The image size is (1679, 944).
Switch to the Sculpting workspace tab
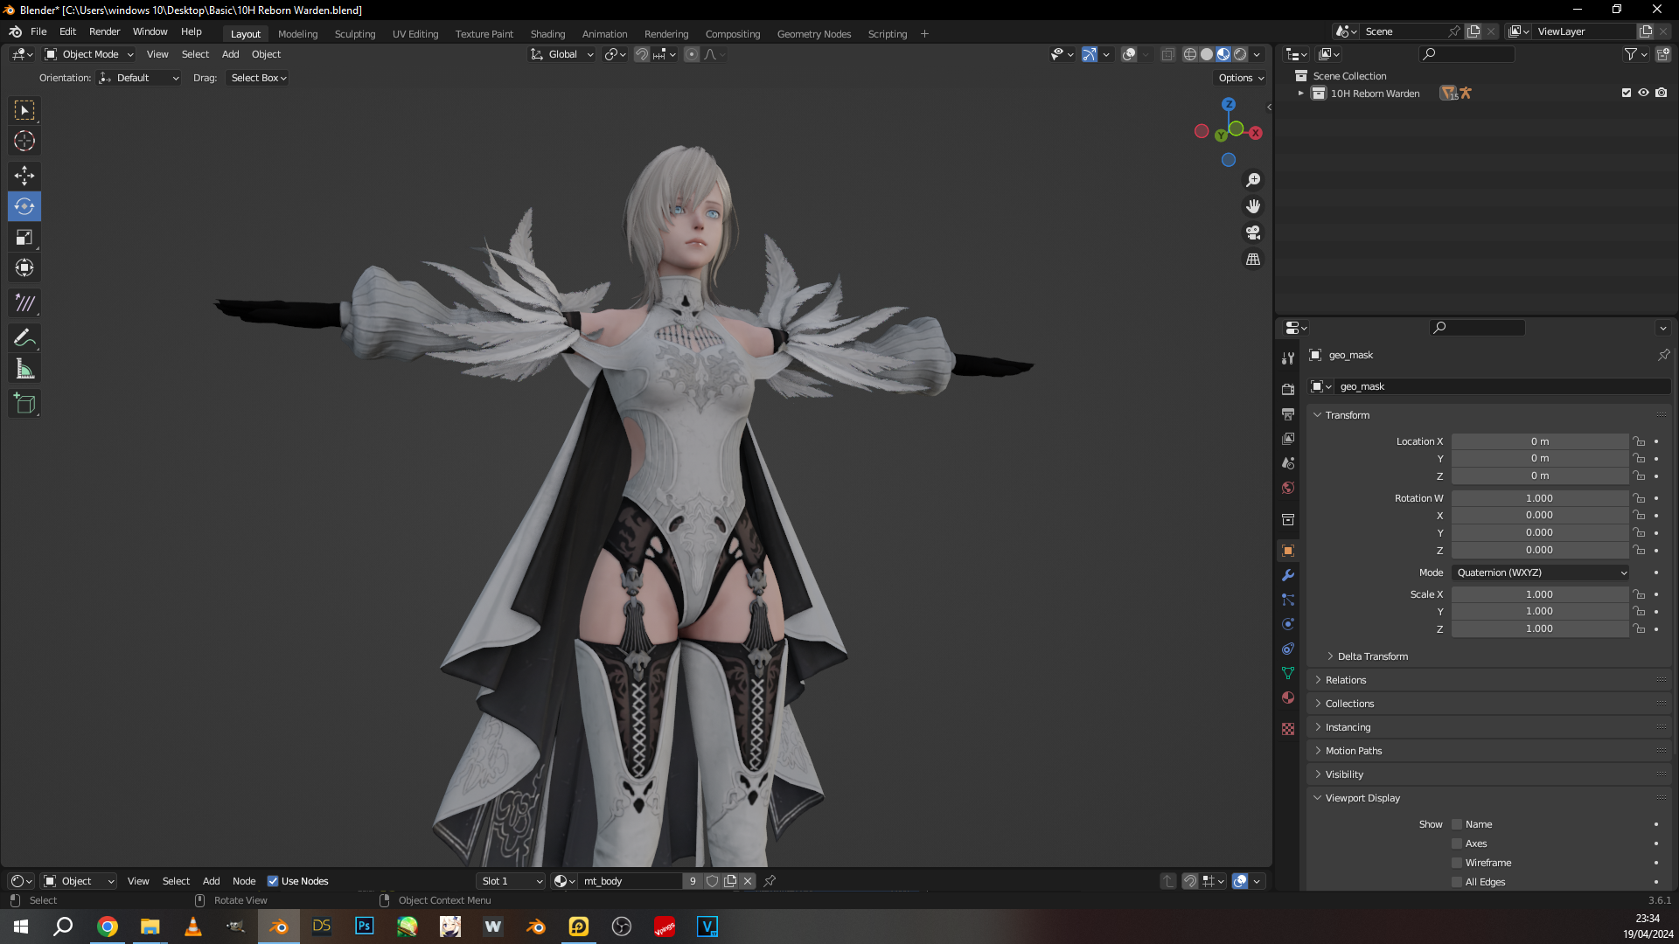coord(355,34)
